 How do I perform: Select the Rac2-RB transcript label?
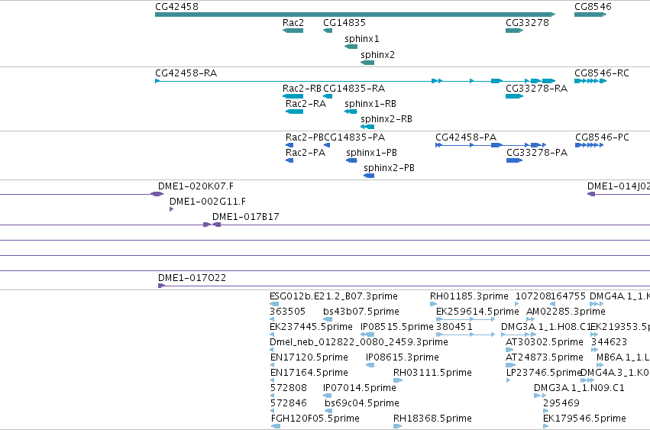302,89
